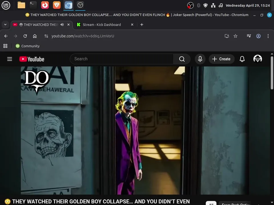View site information icon in address bar
Viewport: 274px width, 205px height.
46,36
